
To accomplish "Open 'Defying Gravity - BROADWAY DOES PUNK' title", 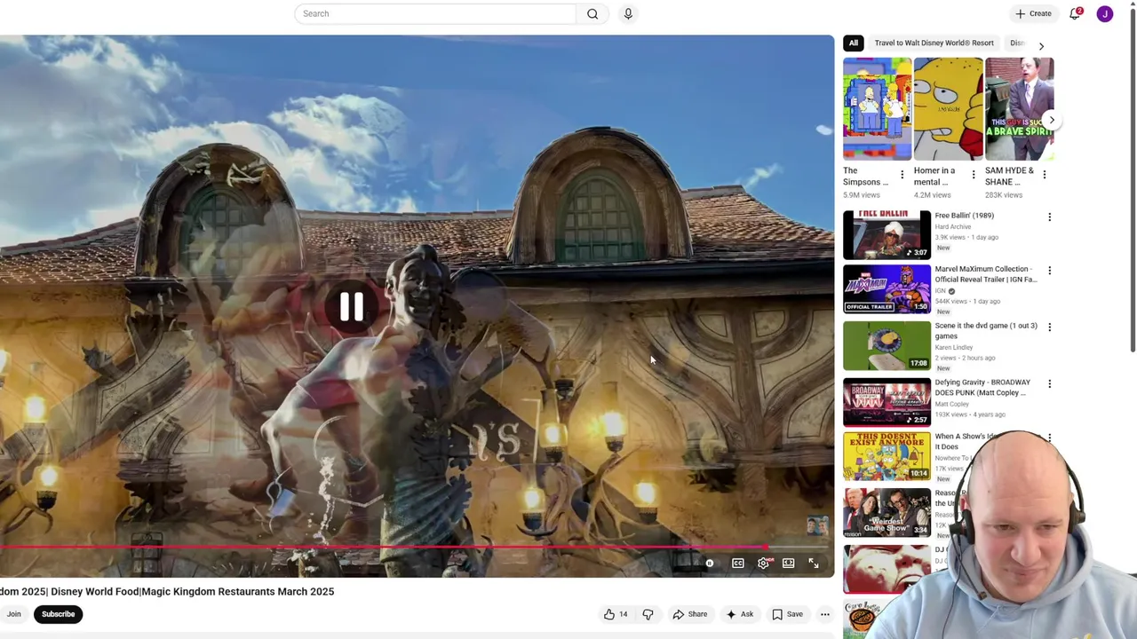I will tap(982, 388).
